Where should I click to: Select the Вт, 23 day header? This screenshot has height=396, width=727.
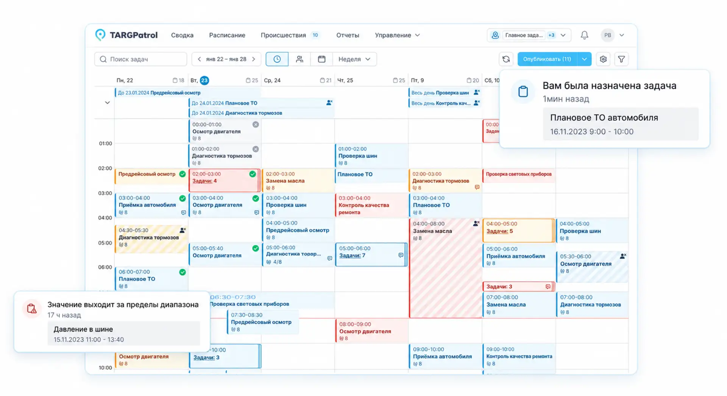200,80
